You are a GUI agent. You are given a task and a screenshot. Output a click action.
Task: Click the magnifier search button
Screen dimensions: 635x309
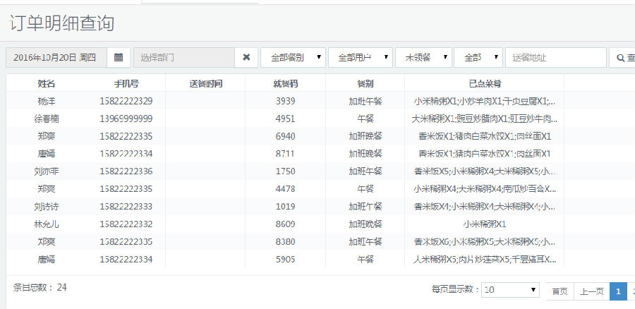(622, 57)
